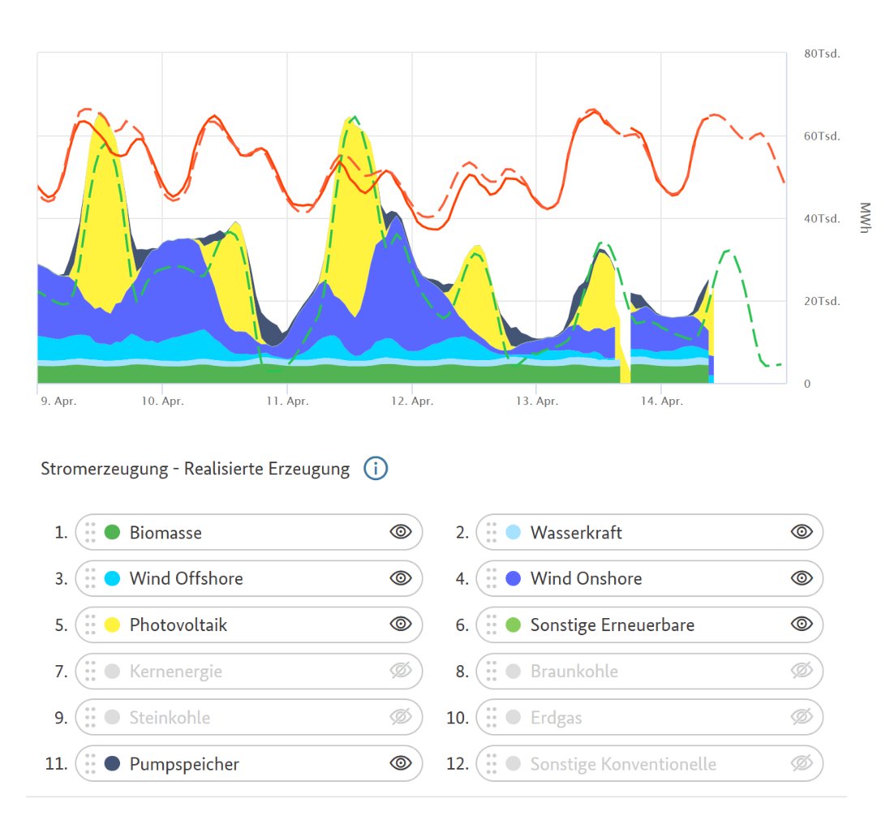Show Erdgas via crossed eye icon

[x=802, y=717]
